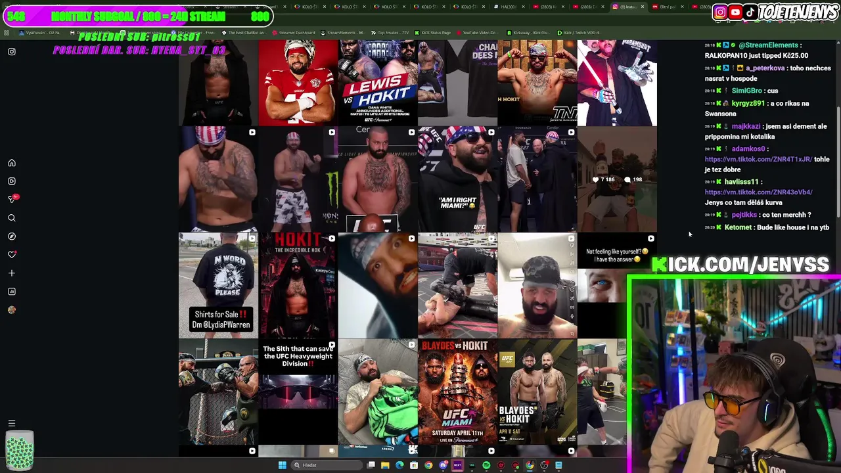The width and height of the screenshot is (841, 473).
Task: Create new post with plus icon
Action: pos(11,273)
